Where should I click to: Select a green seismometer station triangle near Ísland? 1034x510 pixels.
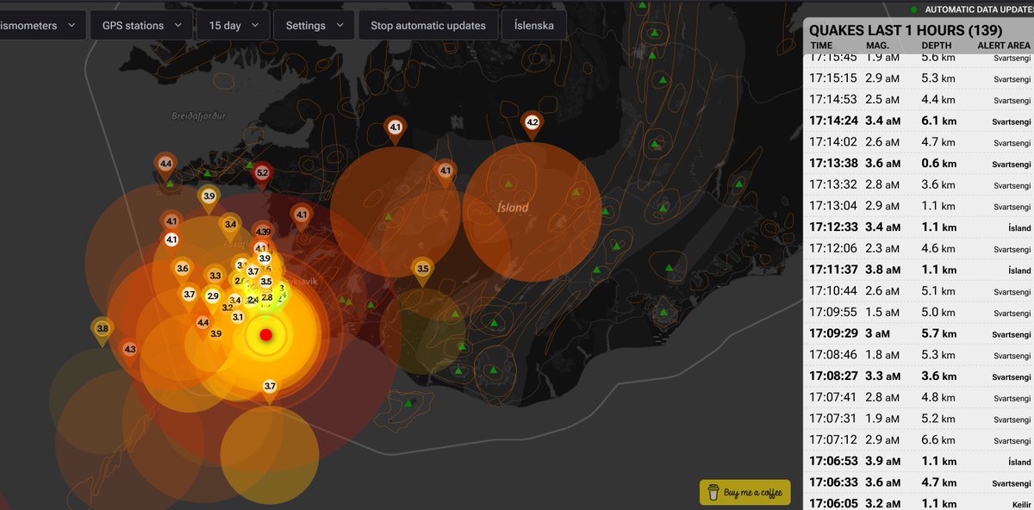(x=509, y=184)
